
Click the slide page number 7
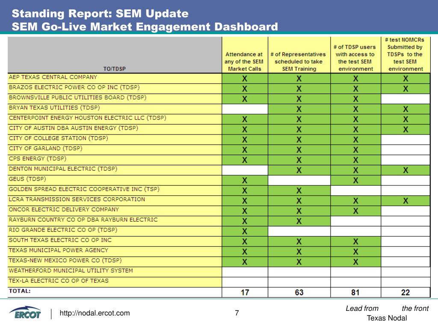coord(237,313)
